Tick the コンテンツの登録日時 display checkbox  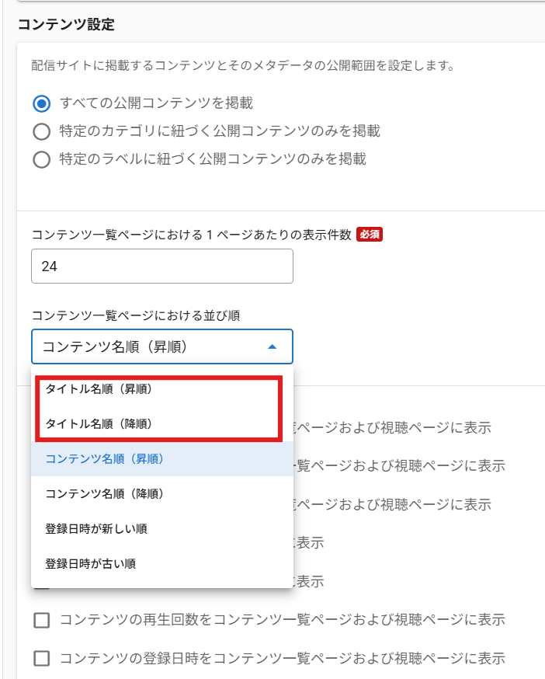(x=41, y=659)
